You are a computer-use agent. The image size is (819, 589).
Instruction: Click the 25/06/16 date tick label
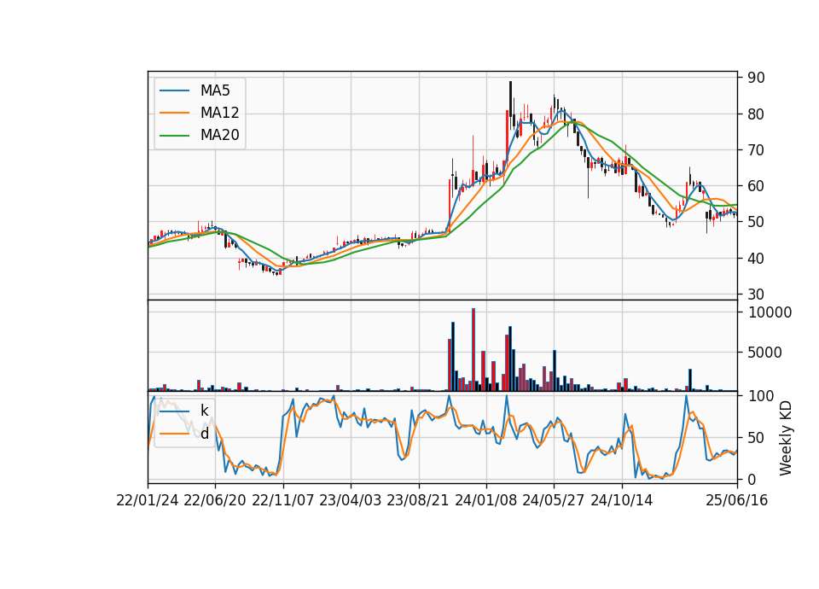pos(737,500)
